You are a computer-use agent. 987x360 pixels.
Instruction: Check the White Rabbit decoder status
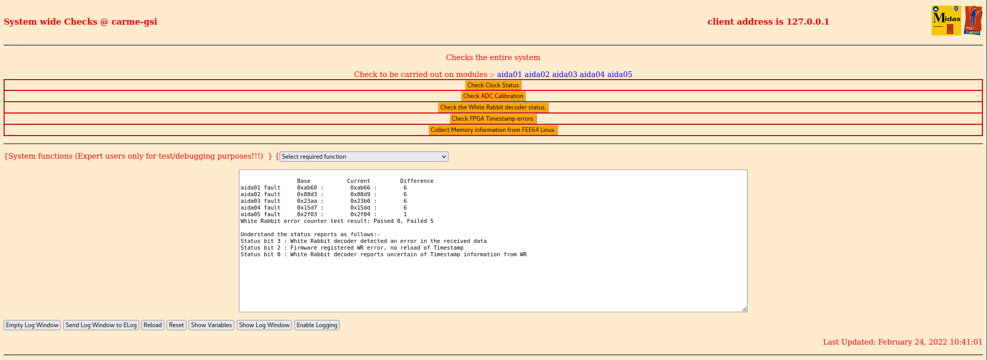[x=493, y=107]
